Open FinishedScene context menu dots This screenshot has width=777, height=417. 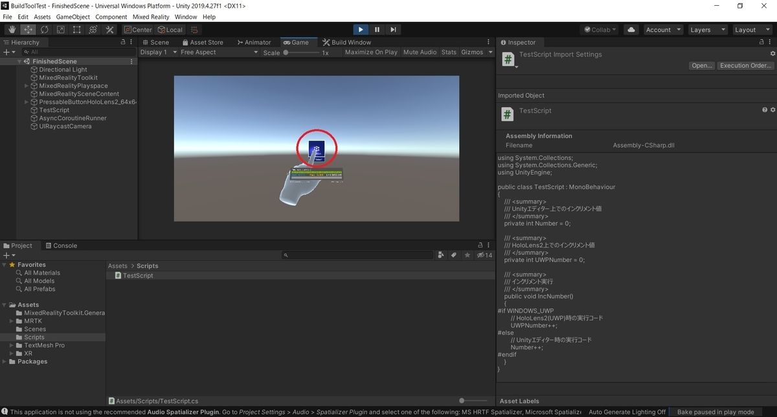click(132, 62)
